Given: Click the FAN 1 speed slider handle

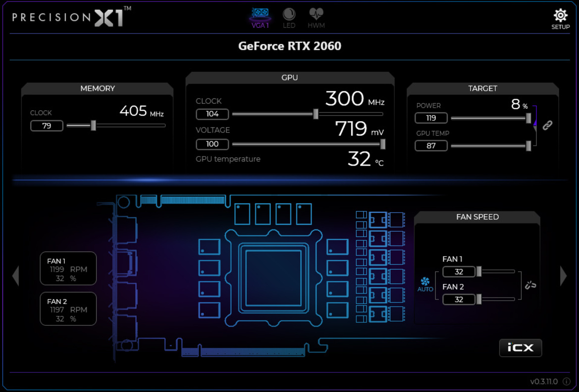Looking at the screenshot, I should click(479, 271).
